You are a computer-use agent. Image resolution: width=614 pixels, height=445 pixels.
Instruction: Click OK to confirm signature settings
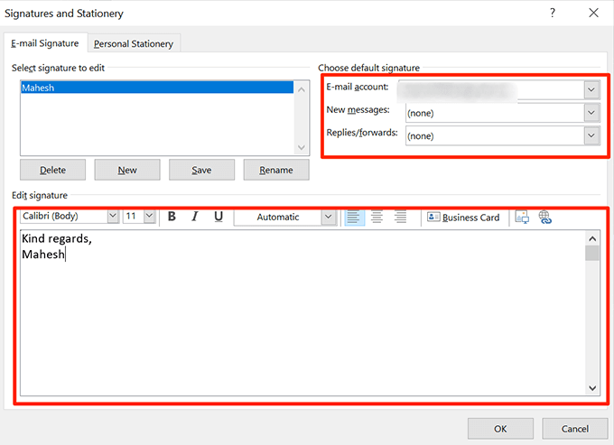point(500,429)
